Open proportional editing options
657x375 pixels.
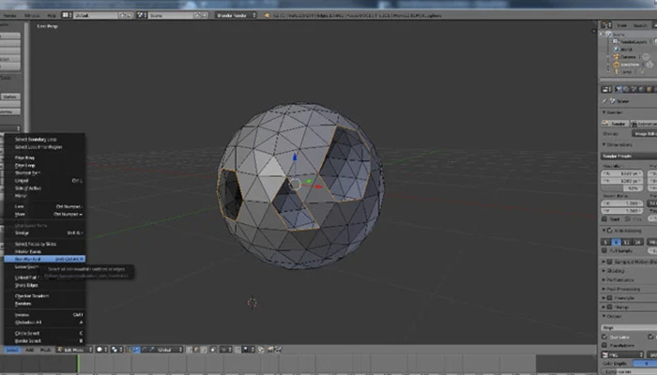tap(226, 350)
